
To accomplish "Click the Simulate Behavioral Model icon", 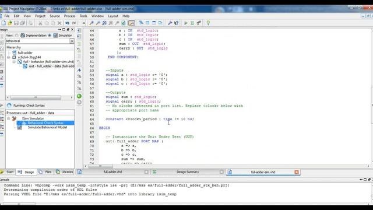I will click(19, 128).
